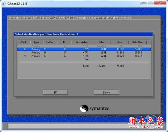Click the Letter column header

50,42
